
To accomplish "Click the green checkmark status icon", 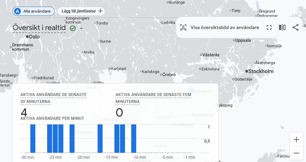I will tap(73, 28).
